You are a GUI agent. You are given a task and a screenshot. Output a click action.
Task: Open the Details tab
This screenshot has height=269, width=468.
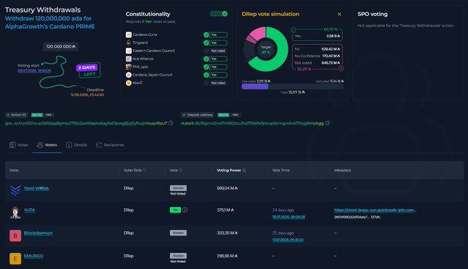(x=76, y=145)
